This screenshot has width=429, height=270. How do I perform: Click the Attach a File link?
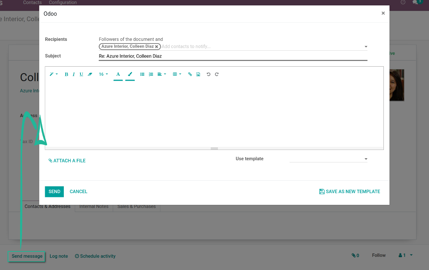click(67, 161)
